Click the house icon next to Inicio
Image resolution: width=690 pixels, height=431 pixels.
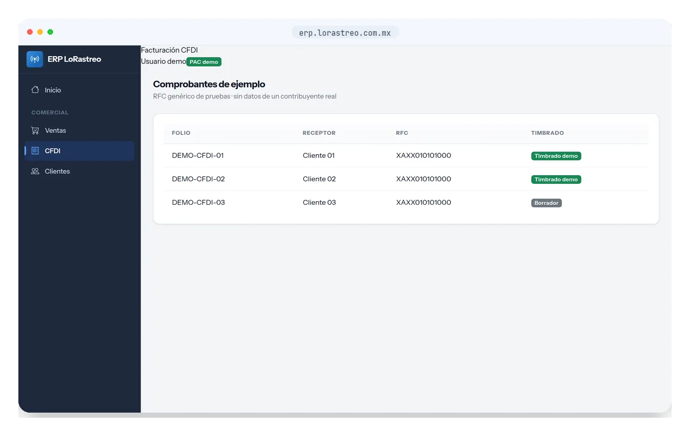35,90
